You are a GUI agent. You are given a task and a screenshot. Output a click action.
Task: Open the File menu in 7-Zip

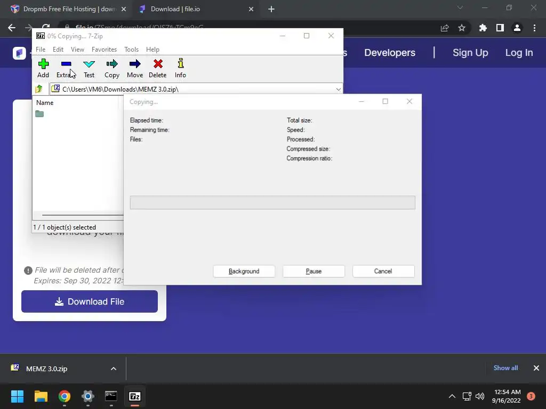point(41,50)
